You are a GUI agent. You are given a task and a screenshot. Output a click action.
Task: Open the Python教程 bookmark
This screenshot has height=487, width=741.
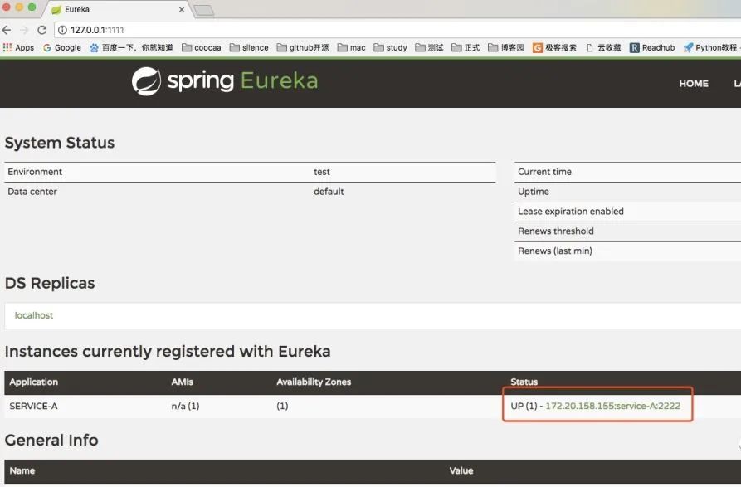711,48
